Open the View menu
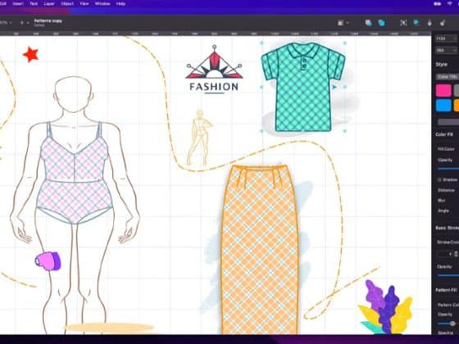The width and height of the screenshot is (459, 344). point(84,4)
